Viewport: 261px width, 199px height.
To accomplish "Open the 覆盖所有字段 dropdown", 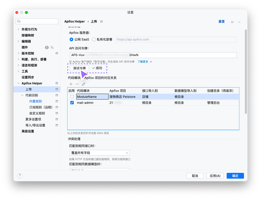I will click(100, 153).
